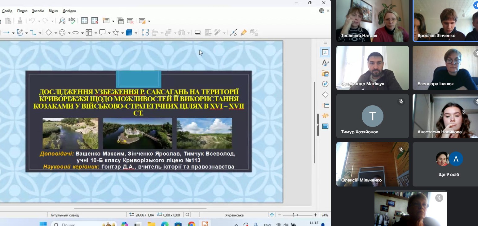Select the blue 3D objects cube tool
Image resolution: width=478 pixels, height=226 pixels.
tap(129, 32)
